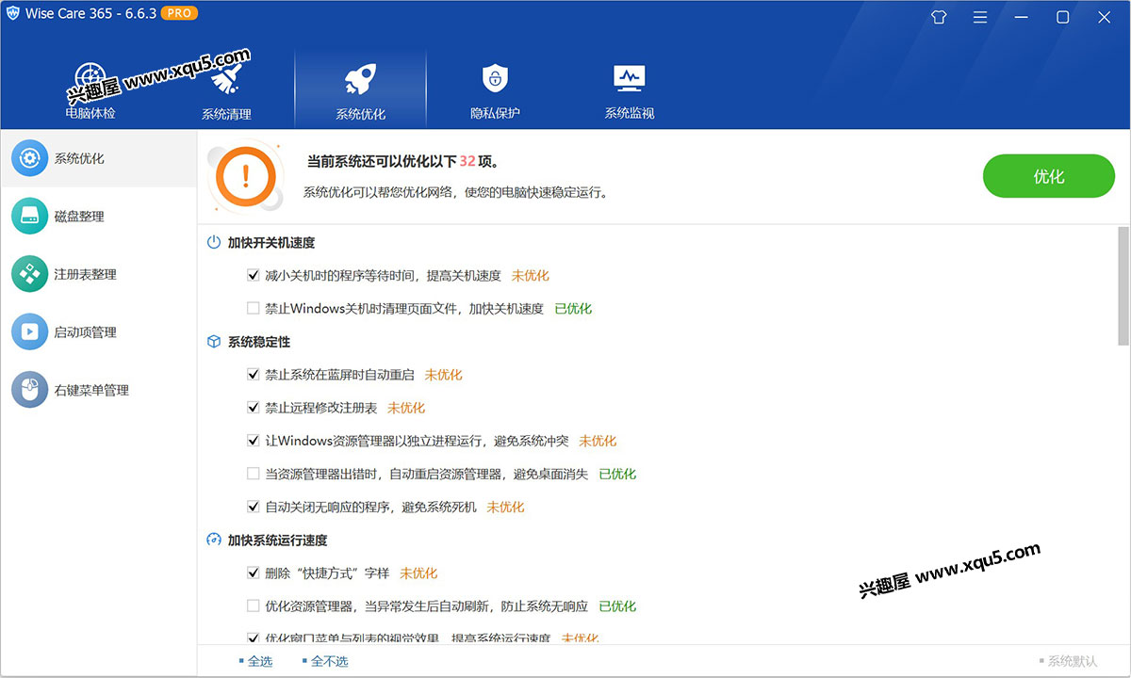Uncheck 让Windows资源管理器以独立进程运行 option
The height and width of the screenshot is (678, 1131).
pyautogui.click(x=253, y=441)
